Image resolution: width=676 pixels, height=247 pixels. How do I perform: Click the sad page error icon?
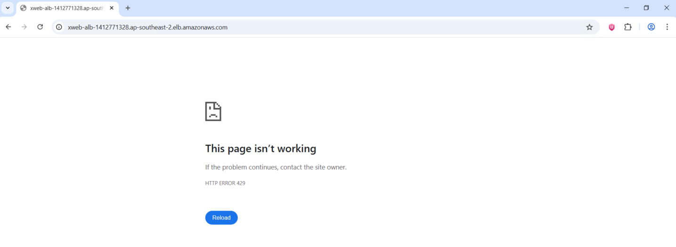pos(213,111)
